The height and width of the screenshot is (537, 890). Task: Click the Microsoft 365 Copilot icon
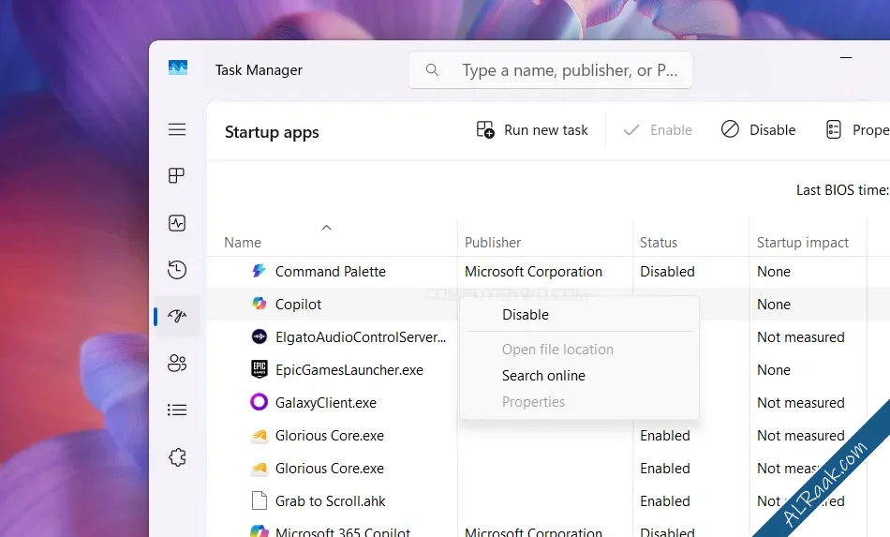259,530
